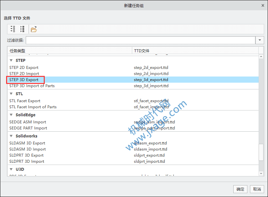
Task: Click the expand all tree icon
Action: [x=13, y=29]
